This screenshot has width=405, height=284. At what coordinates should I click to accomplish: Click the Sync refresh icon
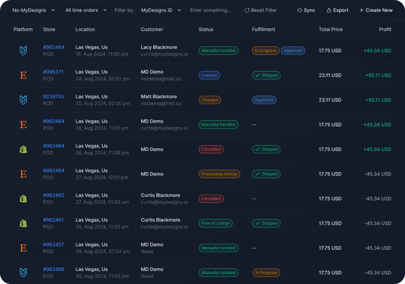click(300, 10)
